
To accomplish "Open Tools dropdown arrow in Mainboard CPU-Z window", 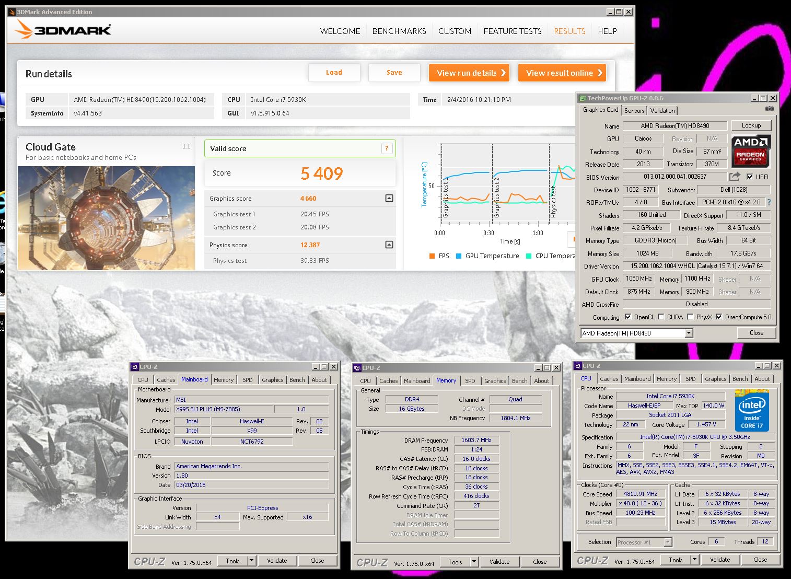I will (x=251, y=561).
